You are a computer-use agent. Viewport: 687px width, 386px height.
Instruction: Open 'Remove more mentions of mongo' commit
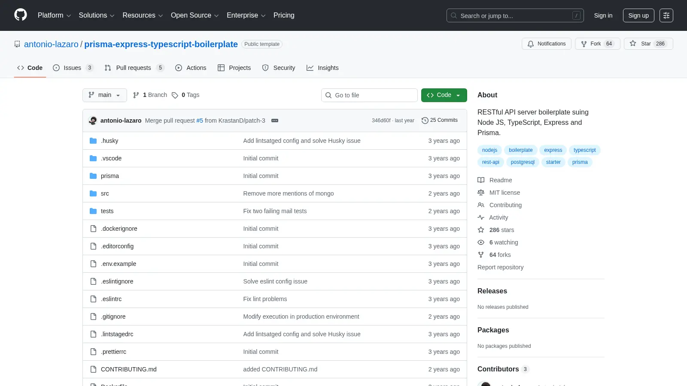(289, 193)
